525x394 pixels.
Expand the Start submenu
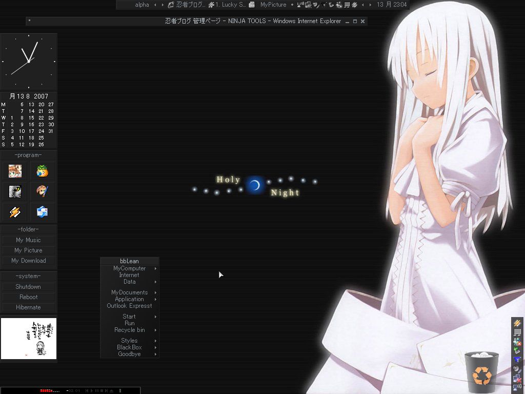[x=130, y=317]
